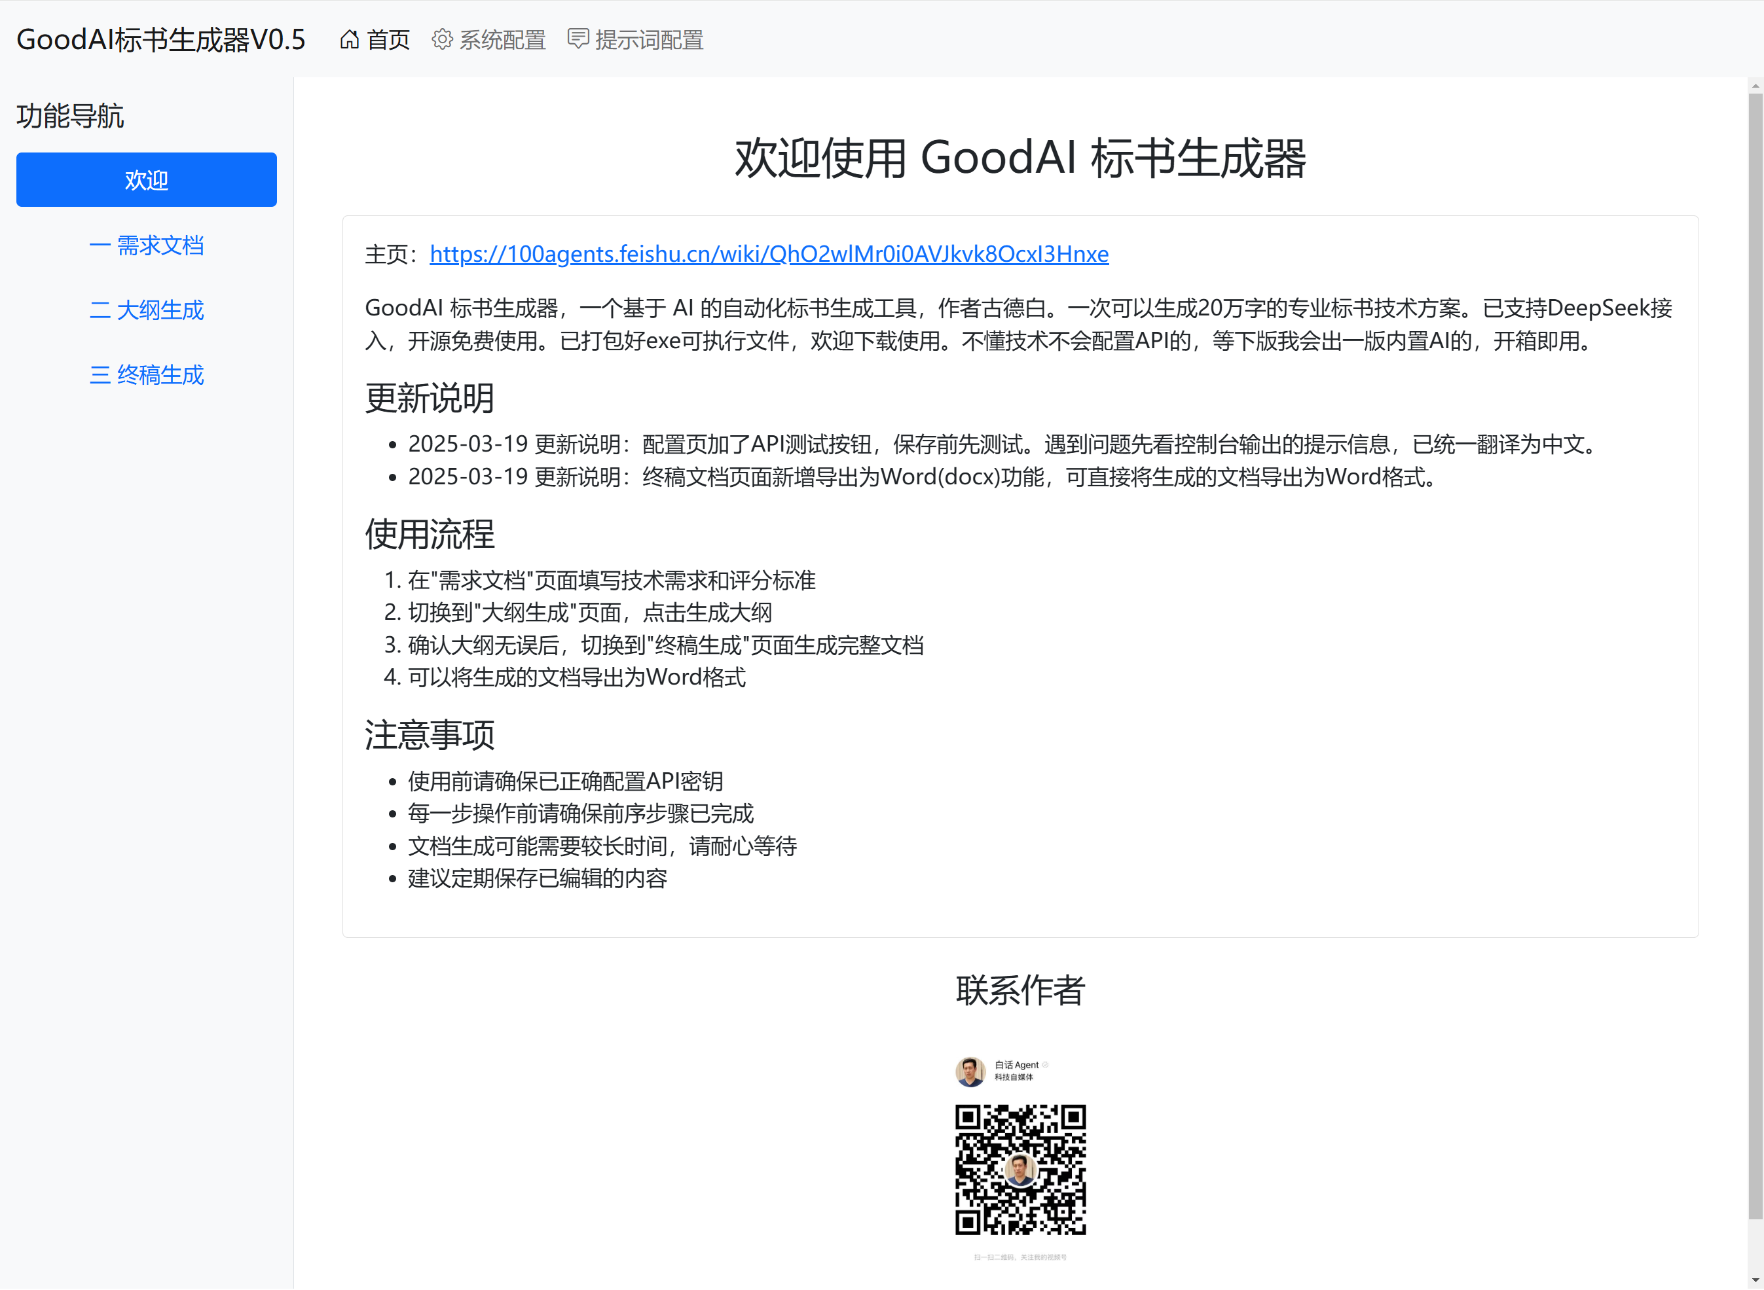The image size is (1764, 1290).
Task: Go to 二 大纲生成 in the sidebar
Action: [146, 310]
